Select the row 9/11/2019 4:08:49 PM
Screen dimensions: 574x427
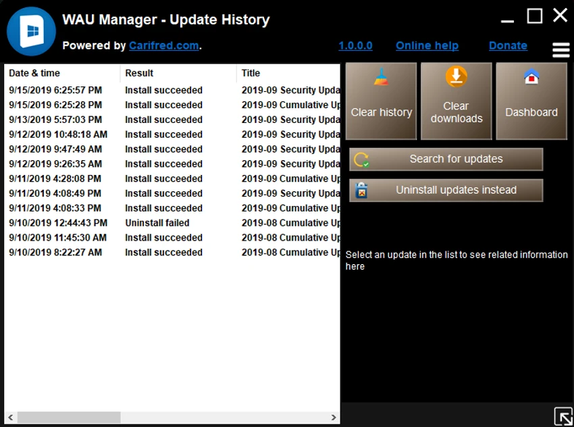[172, 193]
